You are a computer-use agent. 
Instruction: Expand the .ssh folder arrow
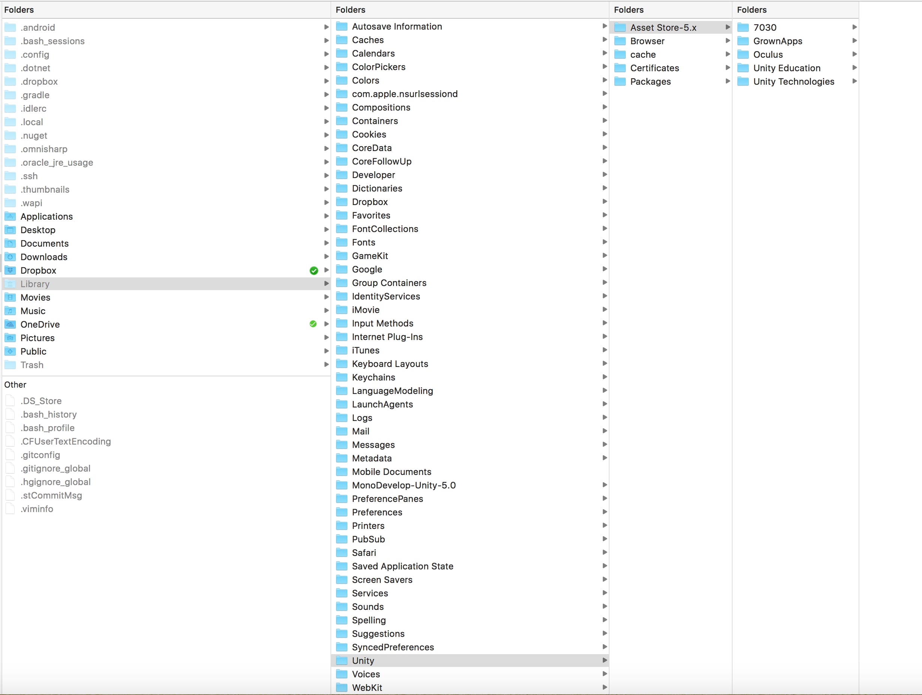tap(326, 176)
